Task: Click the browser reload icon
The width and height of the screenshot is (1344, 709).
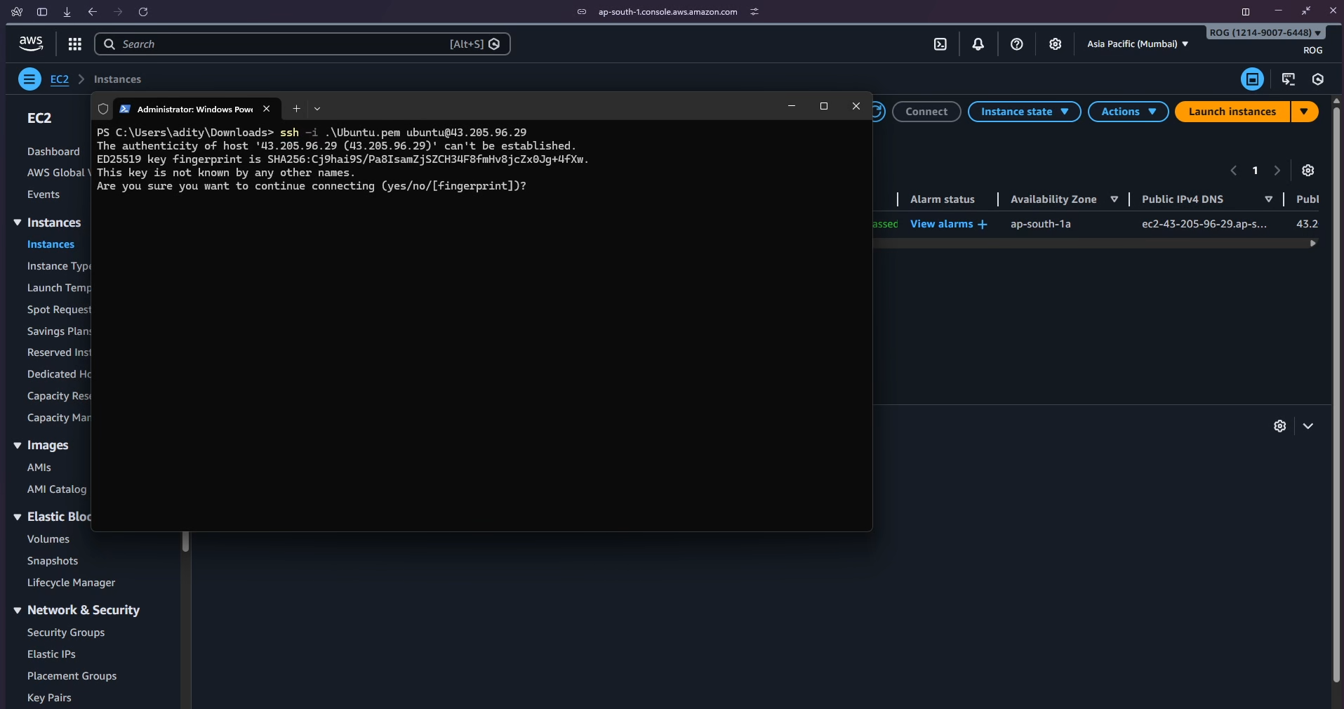Action: (x=143, y=12)
